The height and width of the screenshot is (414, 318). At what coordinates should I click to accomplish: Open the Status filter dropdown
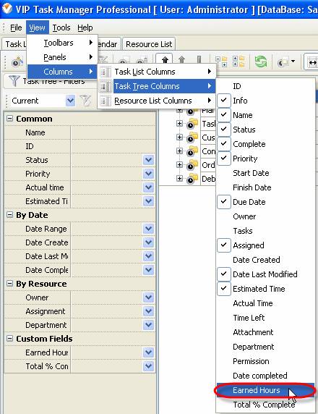tap(149, 160)
